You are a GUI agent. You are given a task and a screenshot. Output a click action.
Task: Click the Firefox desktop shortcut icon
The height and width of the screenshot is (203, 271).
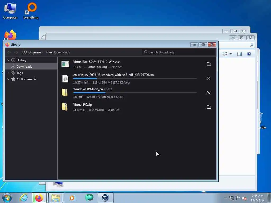(10, 35)
